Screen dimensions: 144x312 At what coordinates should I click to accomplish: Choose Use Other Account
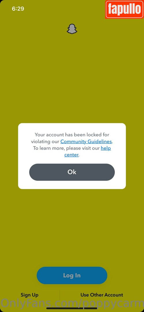click(102, 295)
